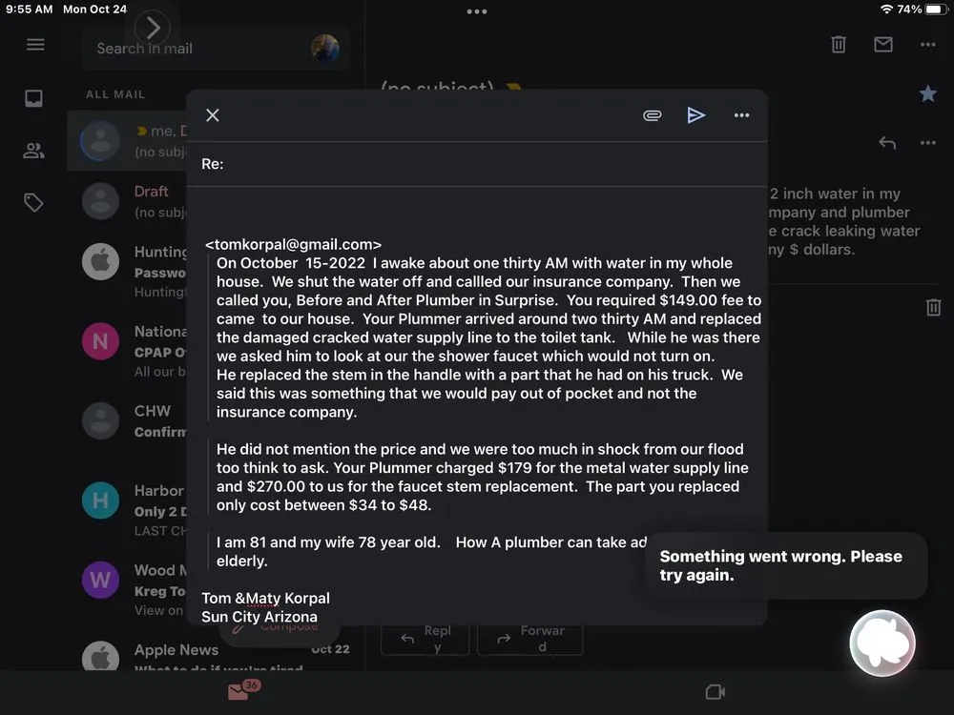Select the inbox icon in left sidebar
Viewport: 954px width, 715px height.
pos(34,98)
